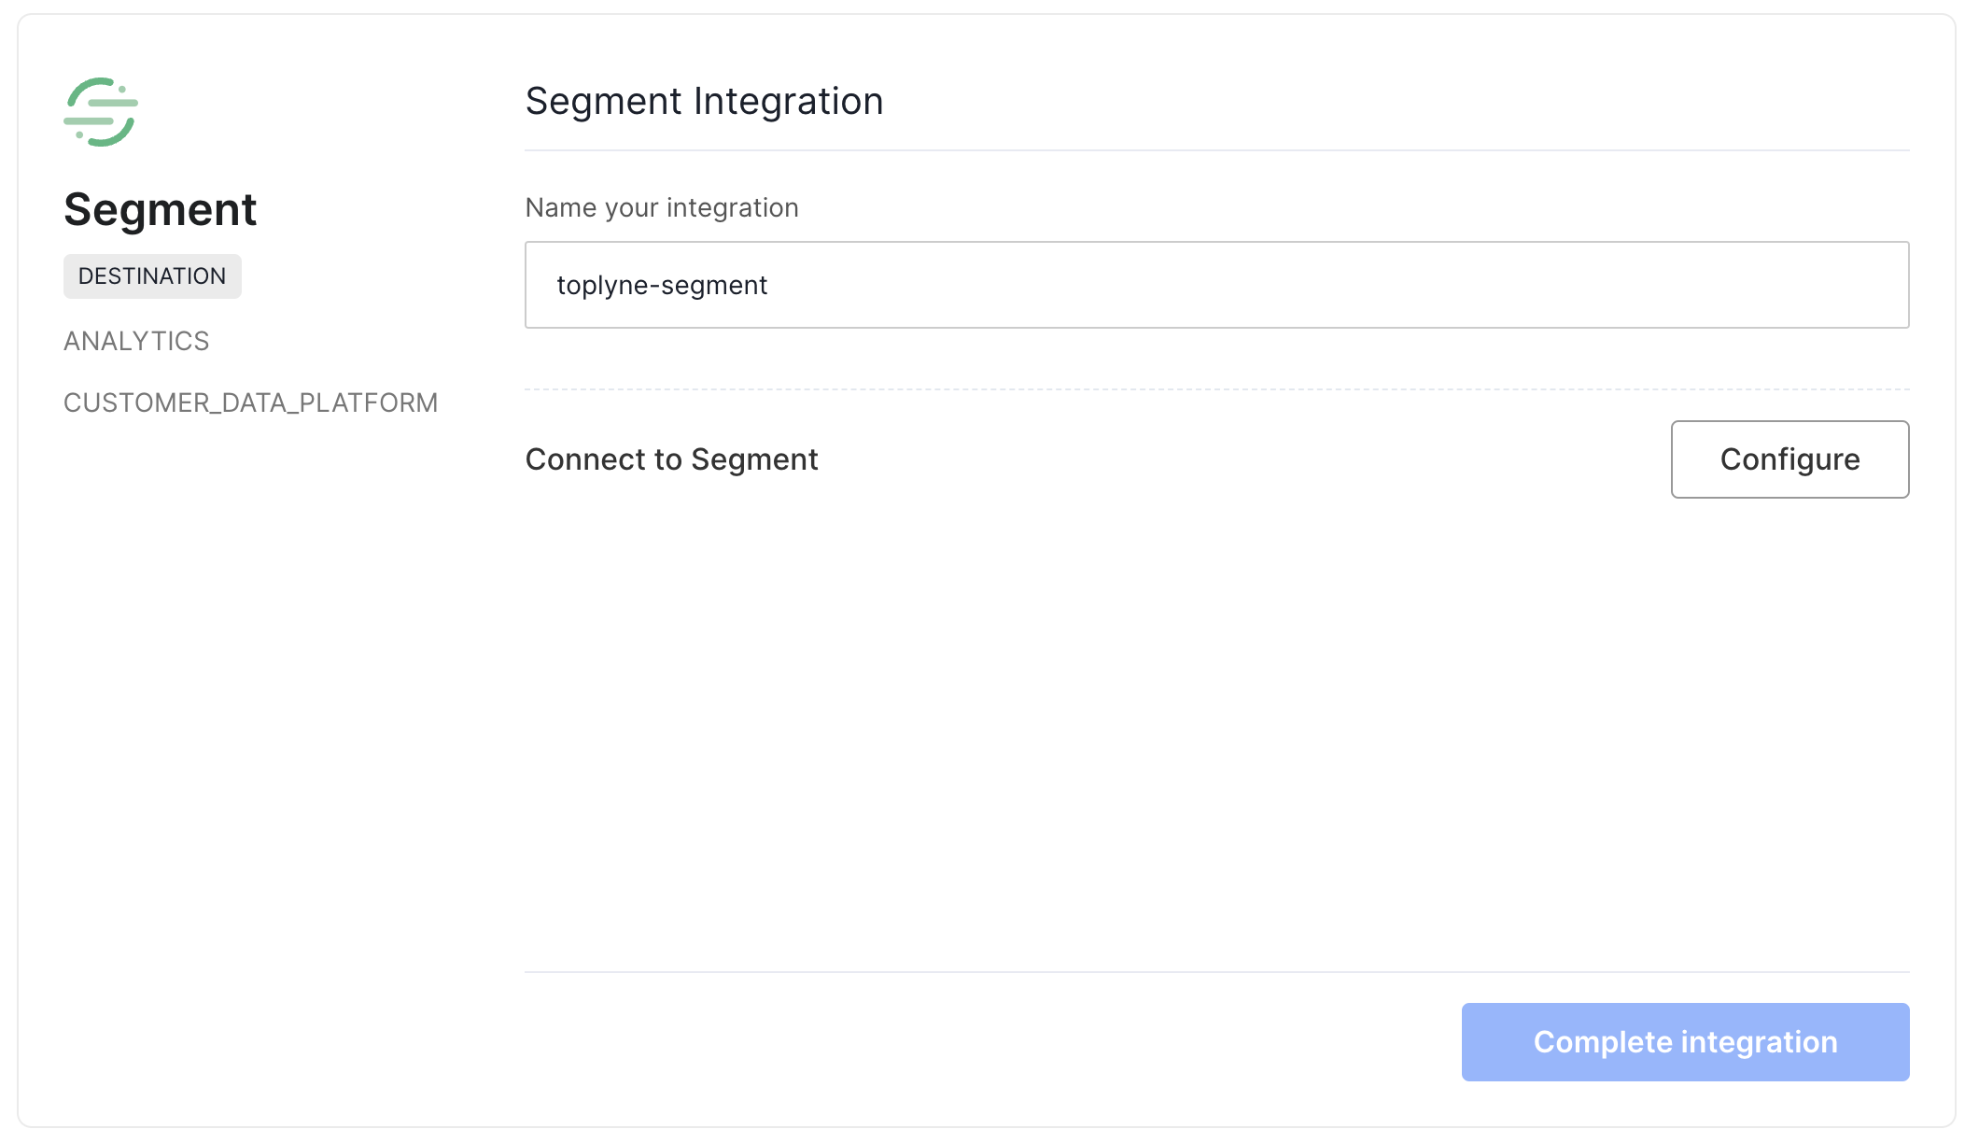Click the dashed divider below the name field
1979x1143 pixels.
pos(1215,389)
